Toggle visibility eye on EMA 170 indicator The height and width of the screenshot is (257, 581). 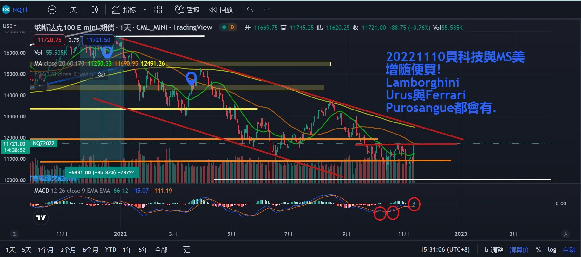tap(101, 74)
